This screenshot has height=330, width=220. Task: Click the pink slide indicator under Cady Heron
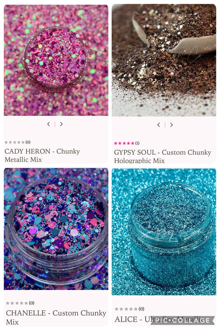[x=55, y=124]
